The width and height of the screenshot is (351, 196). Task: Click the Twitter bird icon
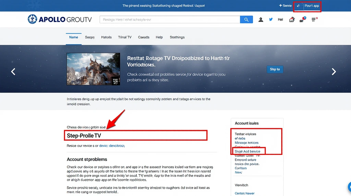(x=271, y=20)
